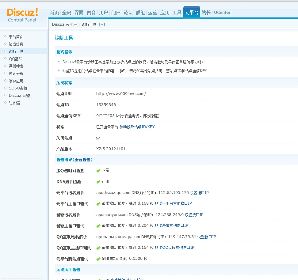Open the 站长 top menu
This screenshot has width=298, height=280.
pos(206,13)
